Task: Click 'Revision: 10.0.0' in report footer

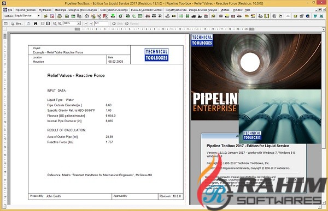Action: pos(170,196)
